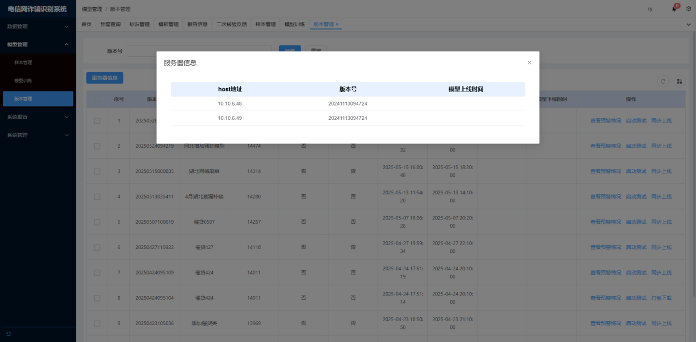Open 样本管理 in the sidebar
Screen dimensions: 696x342
pos(23,62)
